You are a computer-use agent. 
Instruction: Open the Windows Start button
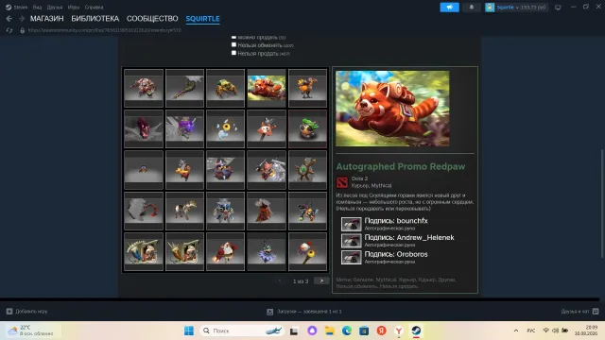coord(189,331)
